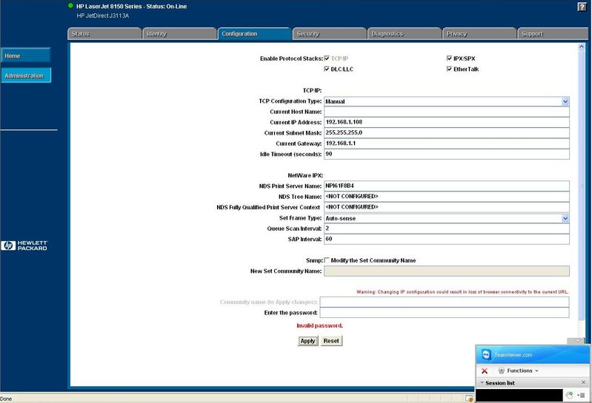Enable Modify the Set Community Name
The height and width of the screenshot is (403, 592).
[327, 260]
